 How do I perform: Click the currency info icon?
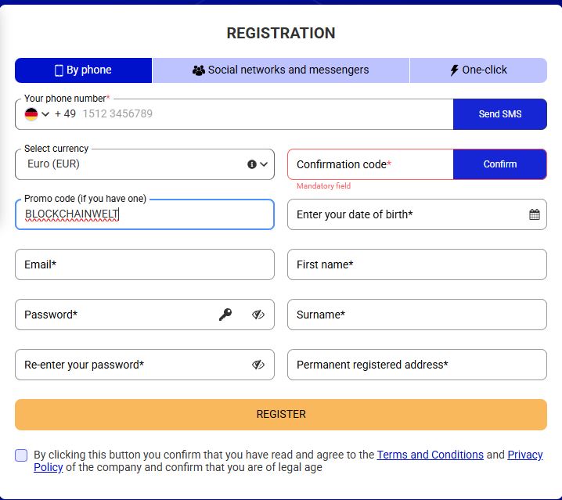[x=252, y=164]
